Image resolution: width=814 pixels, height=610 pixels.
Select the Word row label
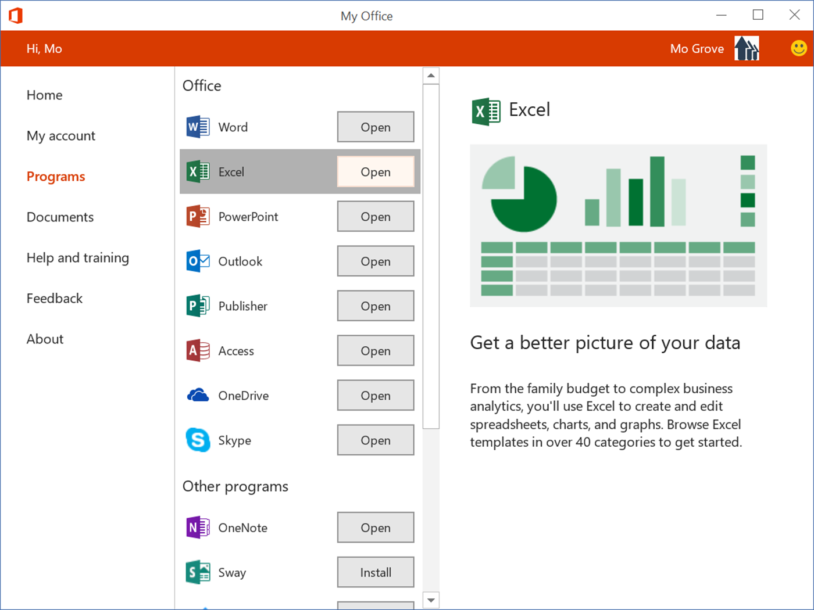coord(233,127)
